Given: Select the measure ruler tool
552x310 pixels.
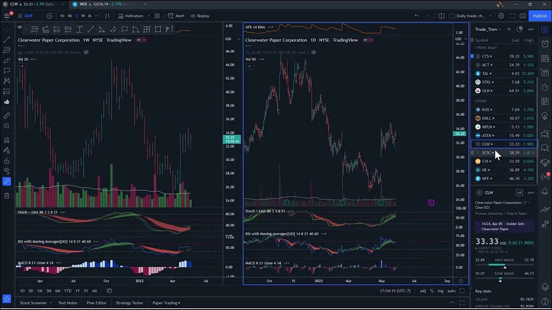Looking at the screenshot, I should pyautogui.click(x=6, y=116).
